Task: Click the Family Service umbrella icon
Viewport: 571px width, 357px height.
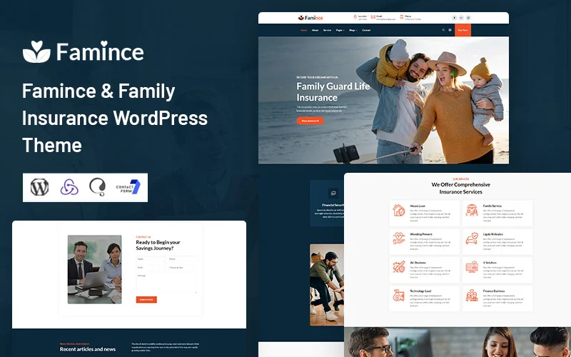Action: tap(472, 210)
